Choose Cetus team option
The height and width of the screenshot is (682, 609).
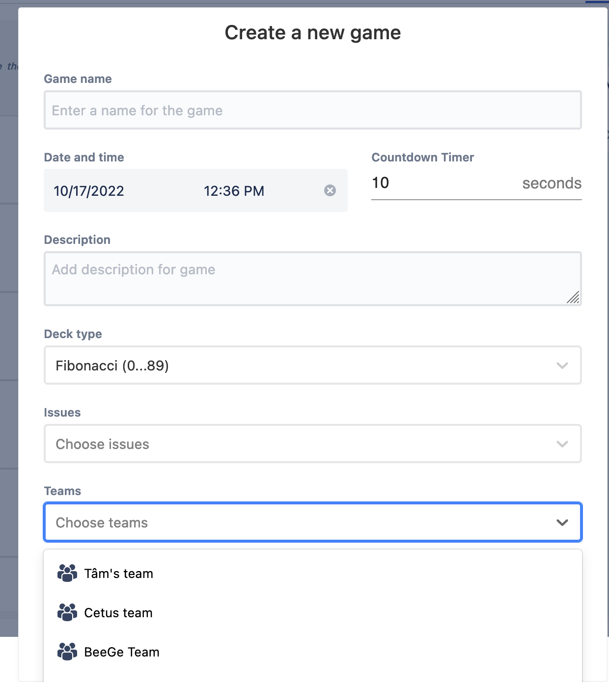[x=118, y=613]
